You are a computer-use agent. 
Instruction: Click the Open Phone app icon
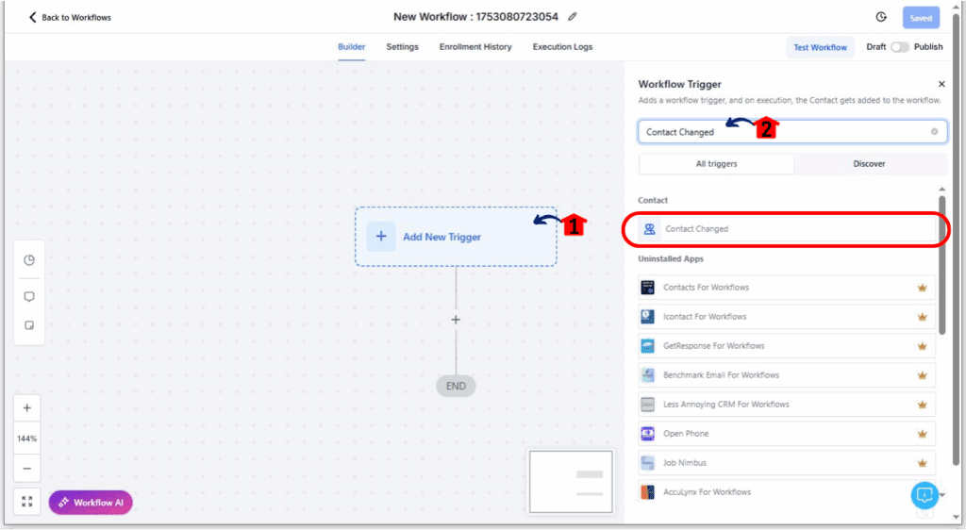click(647, 434)
